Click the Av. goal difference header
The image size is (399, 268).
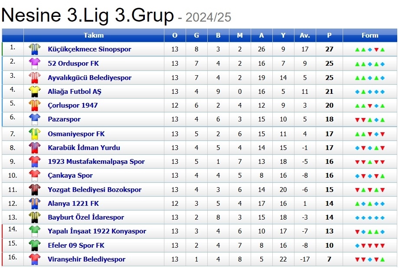(305, 35)
